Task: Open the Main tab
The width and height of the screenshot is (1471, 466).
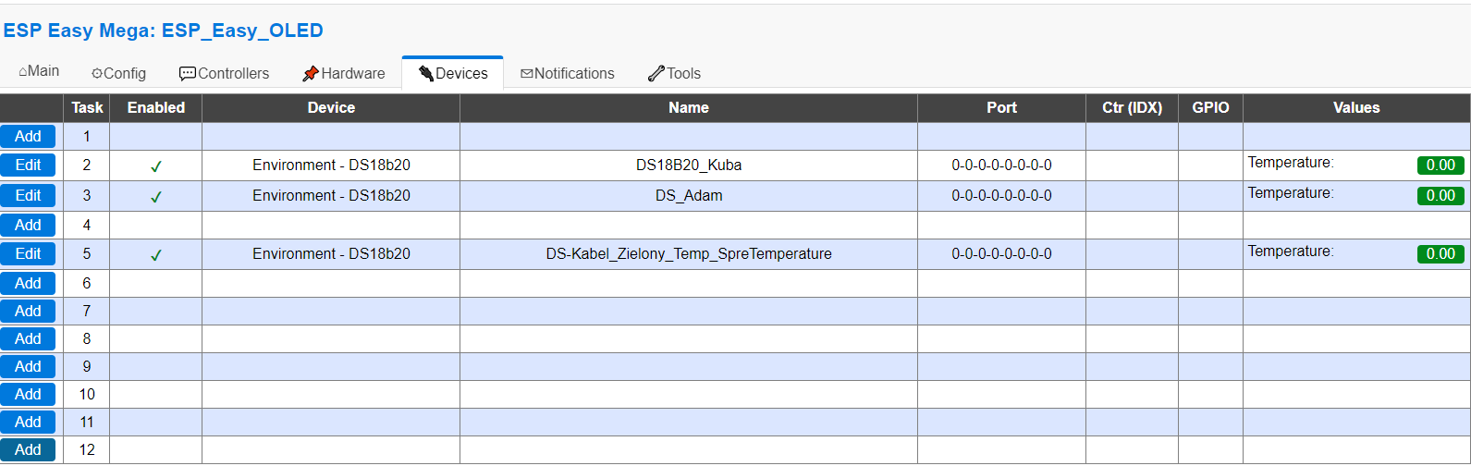Action: (39, 71)
